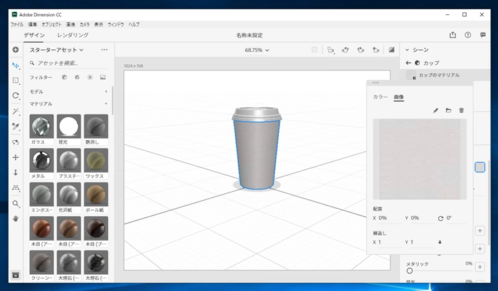Viewport: 498px width, 291px height.
Task: Open the 68.75% zoom dropdown
Action: [x=257, y=50]
